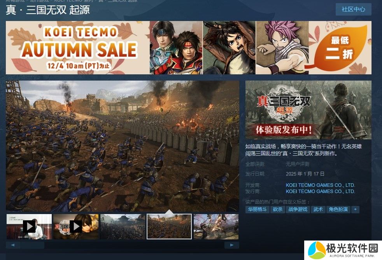The width and height of the screenshot is (382, 260).
Task: Open the Koei Tecmo Autumn Sale banner
Action: tap(189, 47)
